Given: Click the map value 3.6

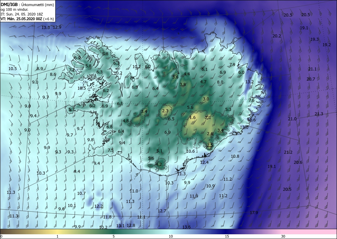Looking at the screenshot, I should pyautogui.click(x=175, y=77).
